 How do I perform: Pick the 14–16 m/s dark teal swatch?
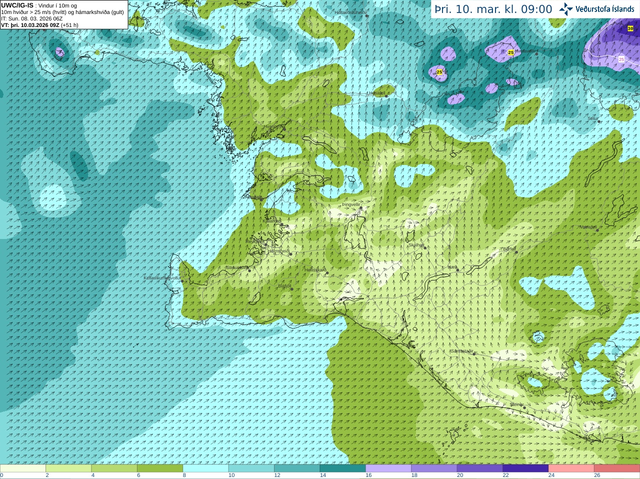coord(342,468)
